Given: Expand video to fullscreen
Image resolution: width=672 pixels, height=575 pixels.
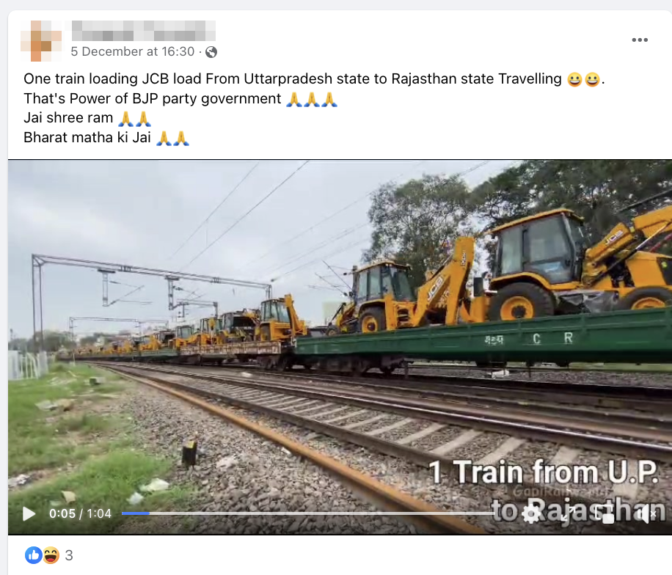Looking at the screenshot, I should pyautogui.click(x=568, y=513).
